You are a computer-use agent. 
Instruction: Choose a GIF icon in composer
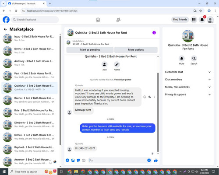point(84,161)
